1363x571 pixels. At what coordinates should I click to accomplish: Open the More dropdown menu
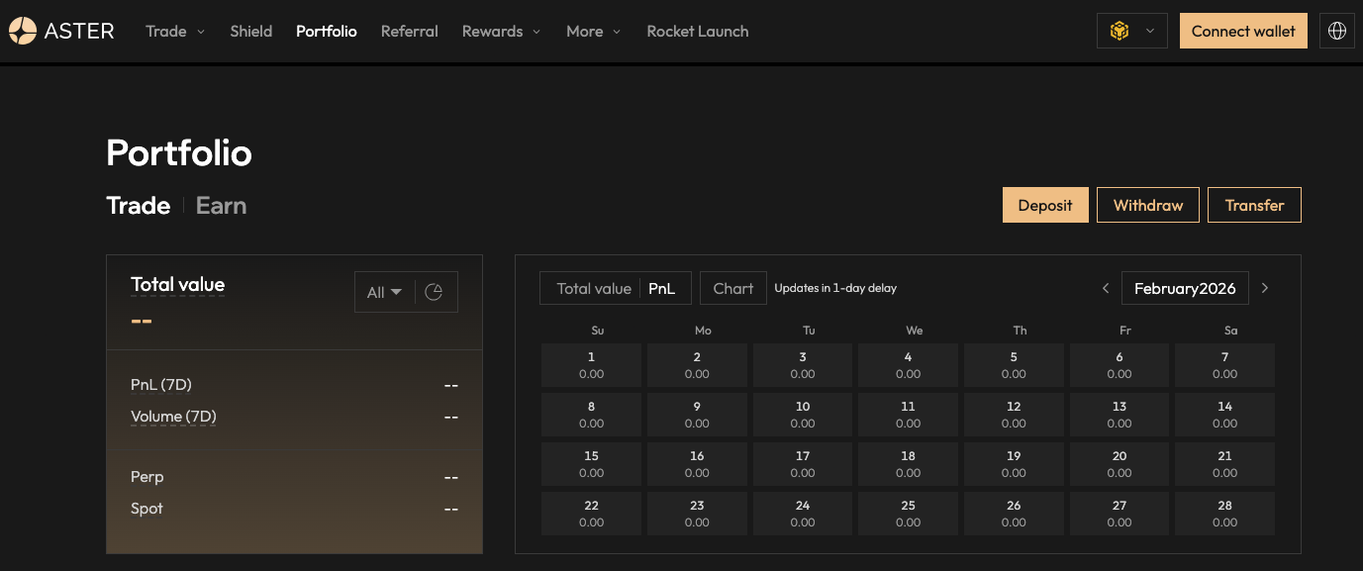click(x=593, y=31)
